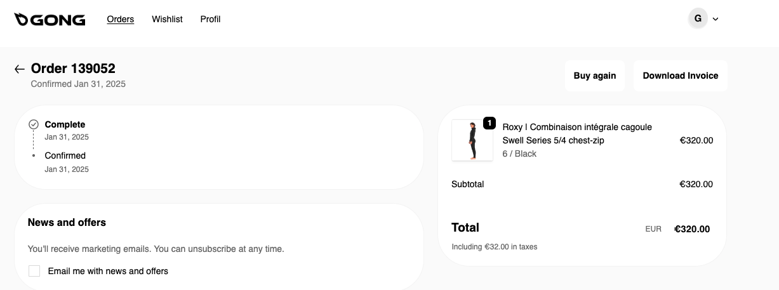Screen dimensions: 779x290
Task: Go to the Wishlist page
Action: pos(167,19)
